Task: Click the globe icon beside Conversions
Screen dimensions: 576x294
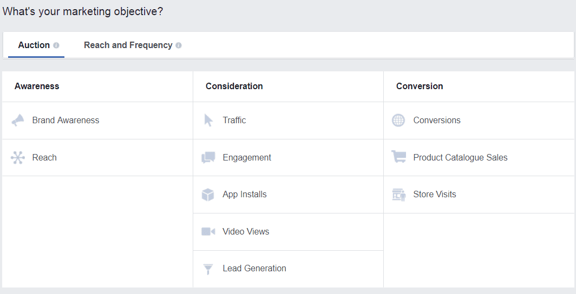Action: click(398, 121)
